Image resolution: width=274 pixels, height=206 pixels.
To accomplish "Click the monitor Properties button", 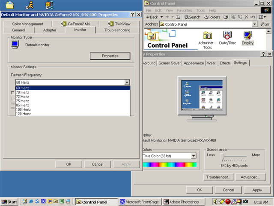I will click(x=110, y=56).
